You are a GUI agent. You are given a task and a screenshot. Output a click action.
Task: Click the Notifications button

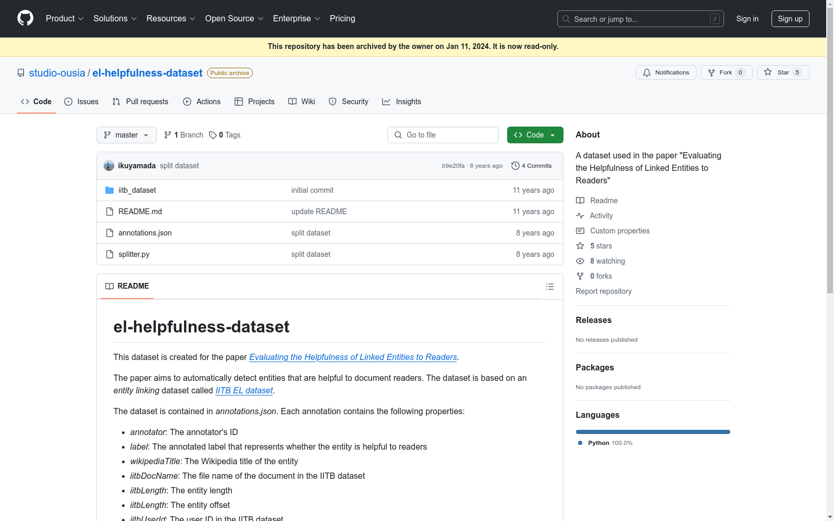666,72
